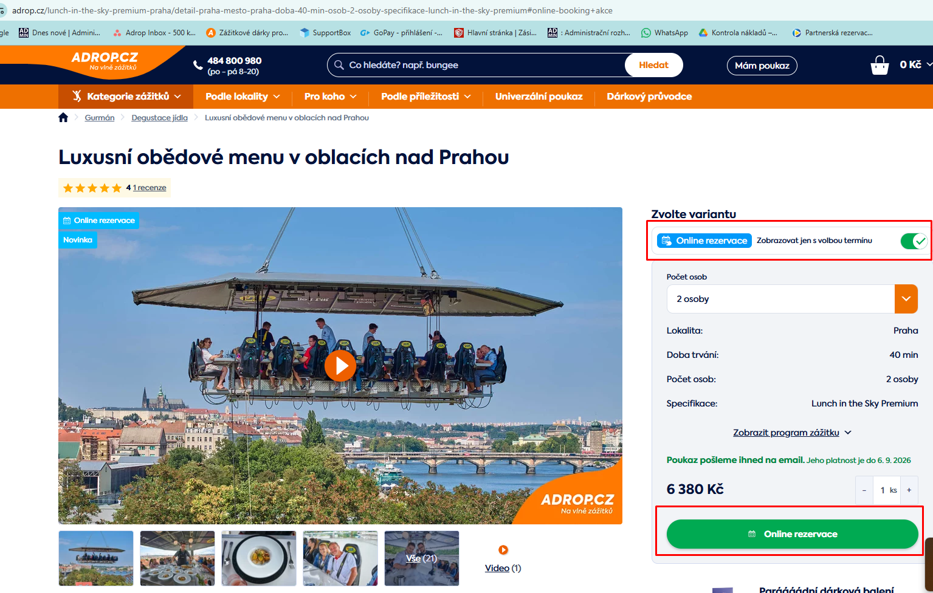This screenshot has width=933, height=593.
Task: Open the GoPay bookmark
Action: 401,33
